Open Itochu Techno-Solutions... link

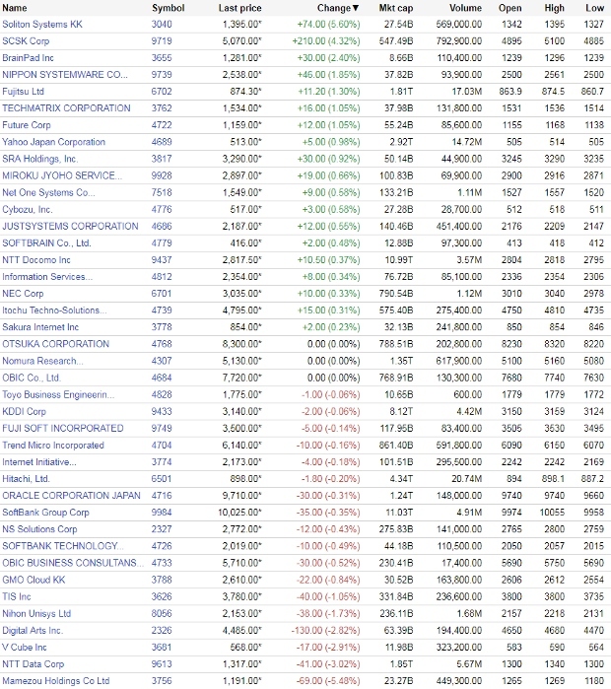coord(54,310)
